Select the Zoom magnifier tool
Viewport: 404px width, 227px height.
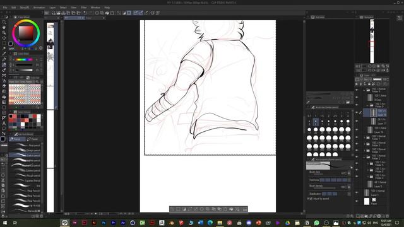click(4, 22)
